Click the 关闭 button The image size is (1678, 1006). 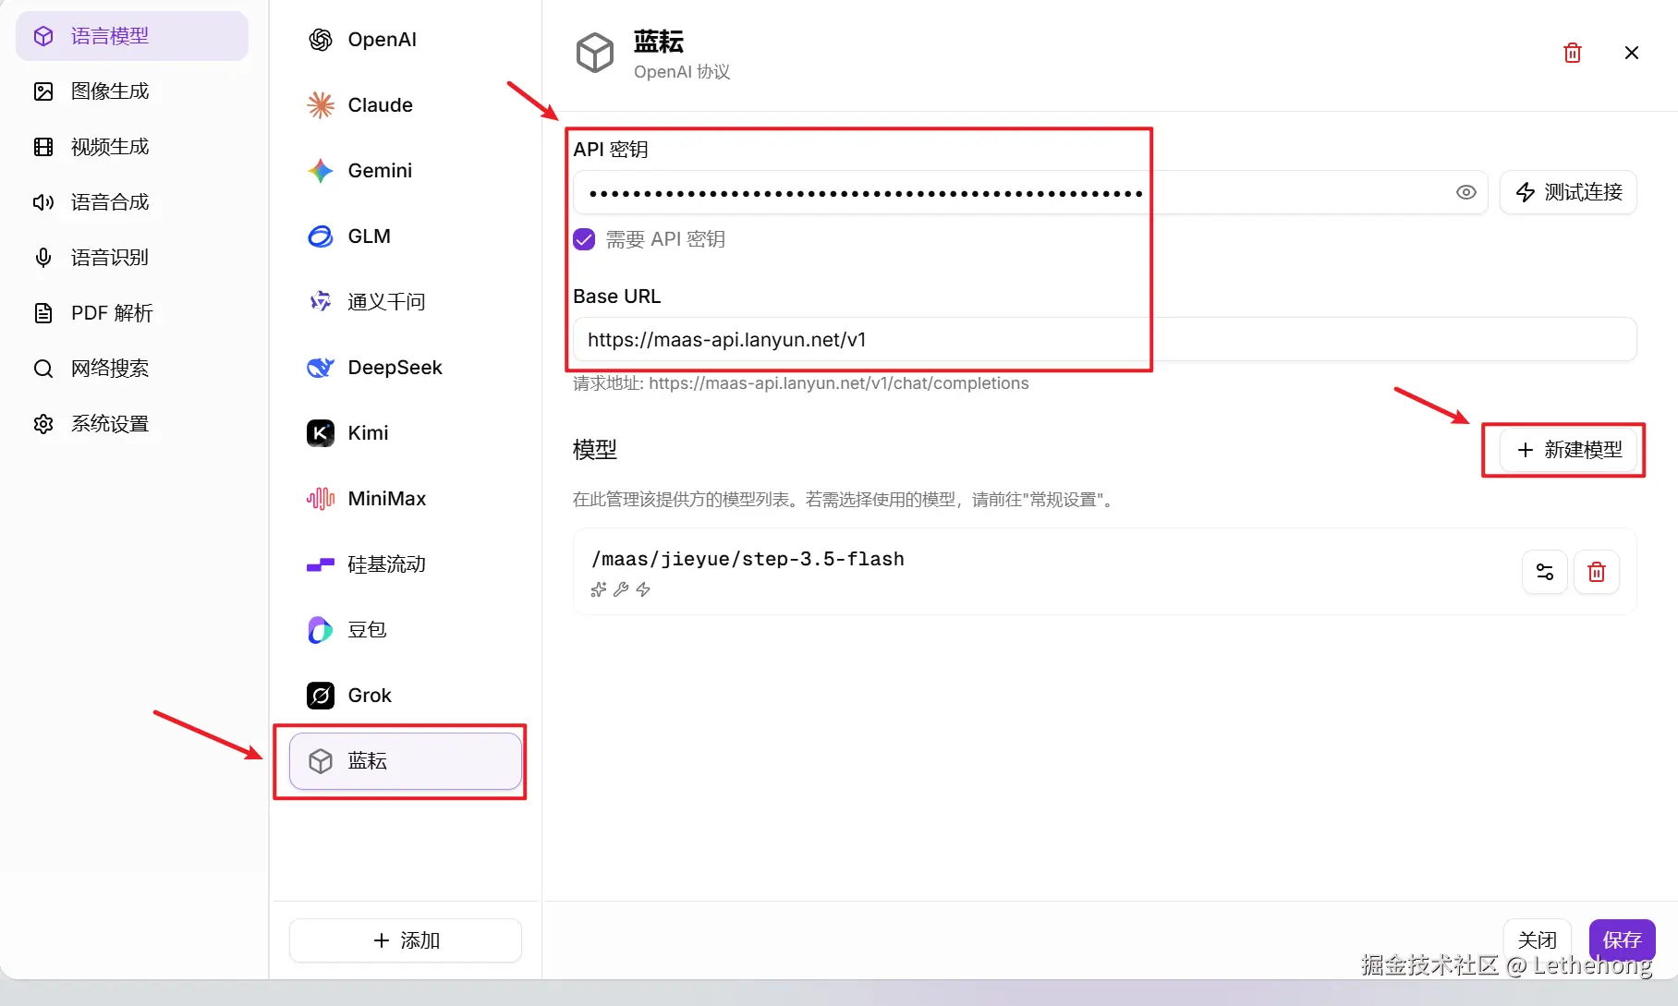click(1538, 940)
